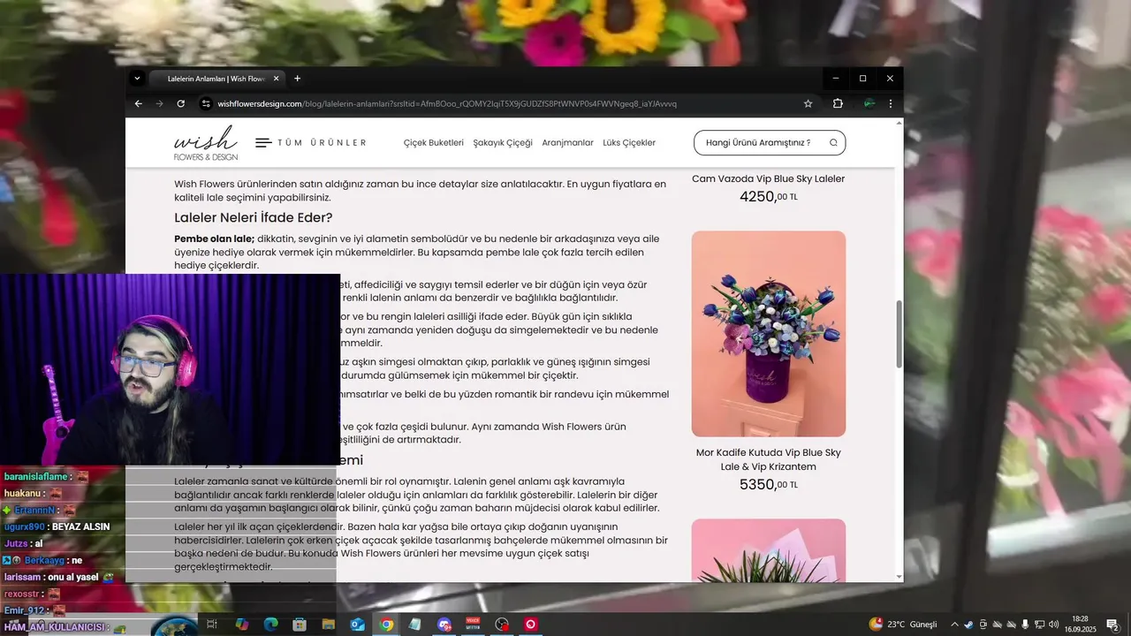Open Çiçek Buketleri menu item

pyautogui.click(x=433, y=142)
